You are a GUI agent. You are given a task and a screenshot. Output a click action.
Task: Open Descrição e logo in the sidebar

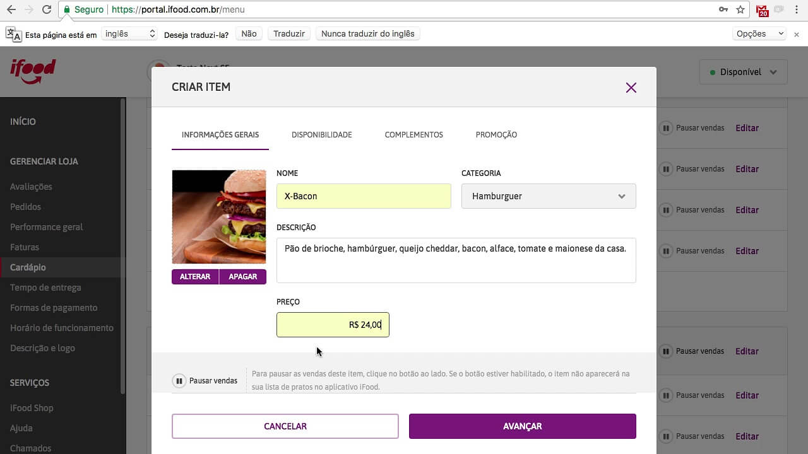pyautogui.click(x=42, y=348)
